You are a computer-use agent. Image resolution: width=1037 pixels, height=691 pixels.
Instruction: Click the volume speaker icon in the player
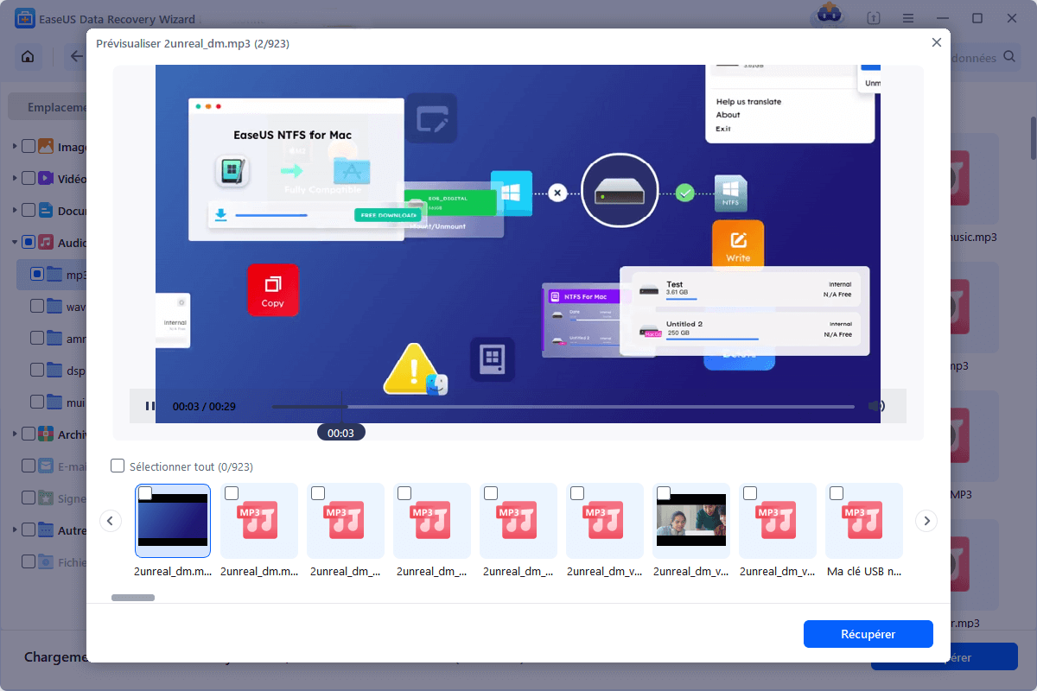(875, 406)
